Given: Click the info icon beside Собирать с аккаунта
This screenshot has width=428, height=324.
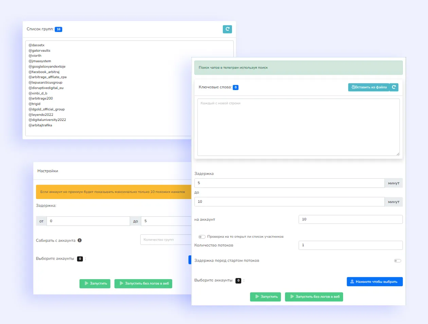Looking at the screenshot, I should 79,240.
